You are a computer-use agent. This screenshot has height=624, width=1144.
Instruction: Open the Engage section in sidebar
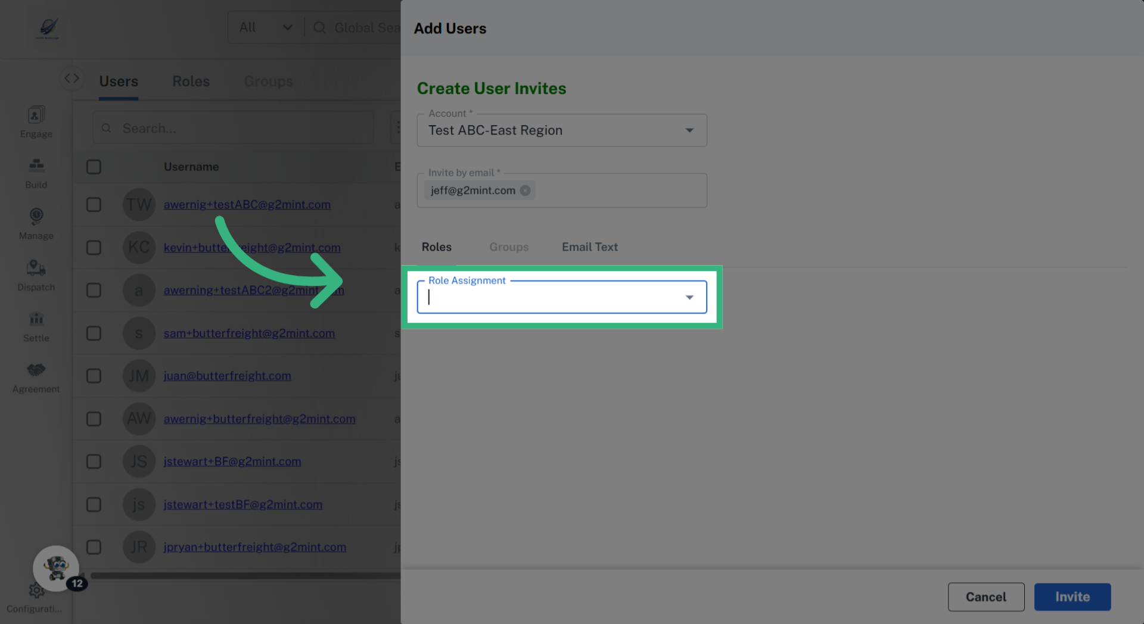coord(36,121)
